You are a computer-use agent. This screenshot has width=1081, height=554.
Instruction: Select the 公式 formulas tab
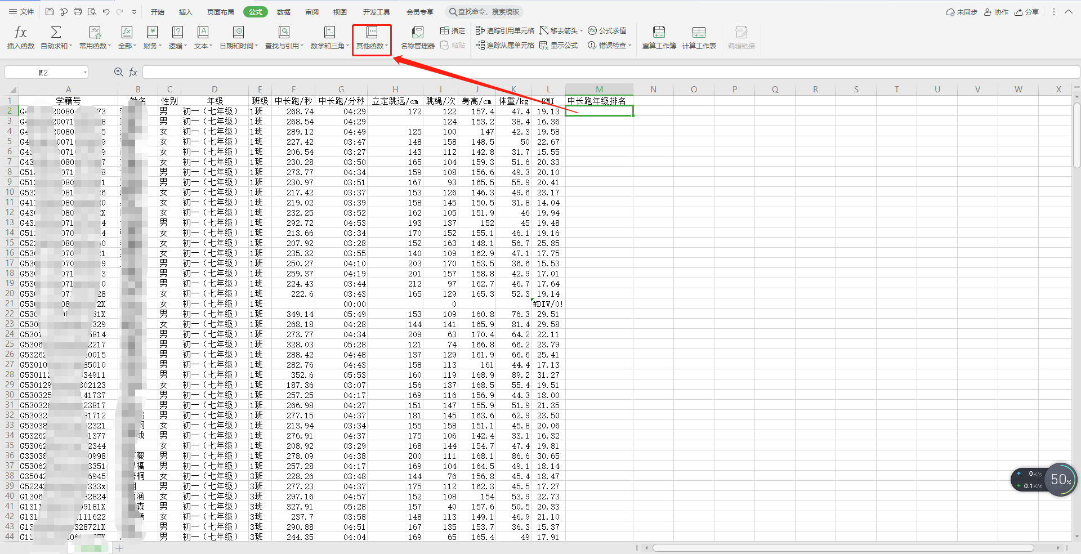[256, 12]
